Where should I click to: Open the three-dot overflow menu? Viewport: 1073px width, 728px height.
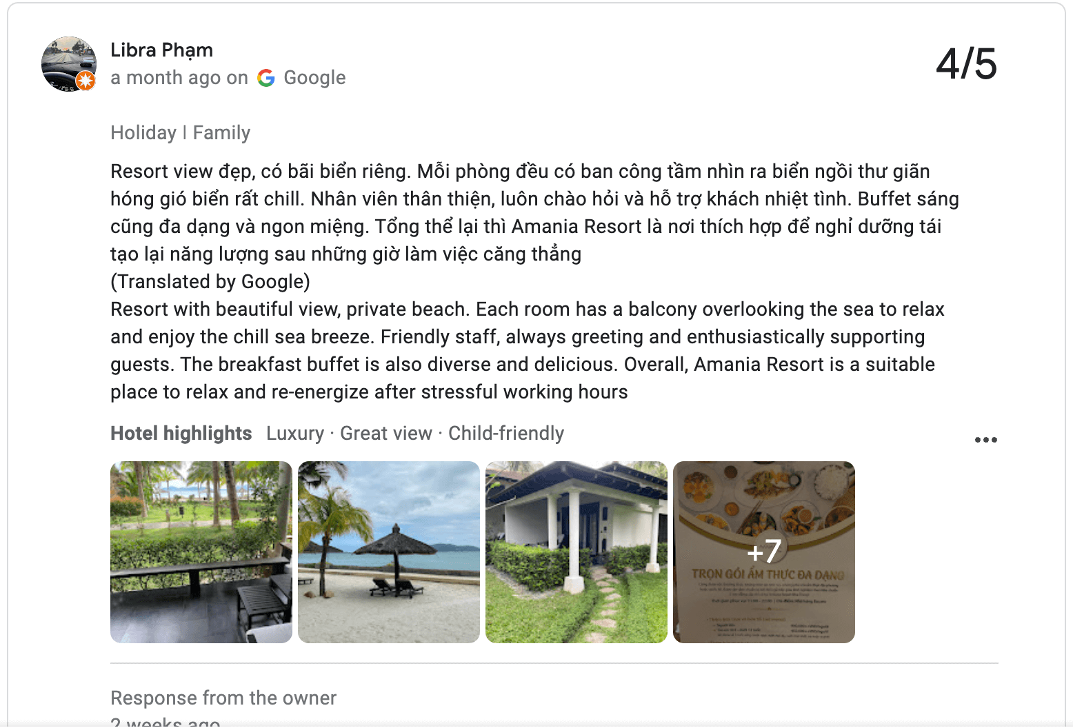[985, 439]
